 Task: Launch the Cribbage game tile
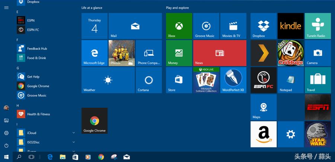(x=291, y=53)
